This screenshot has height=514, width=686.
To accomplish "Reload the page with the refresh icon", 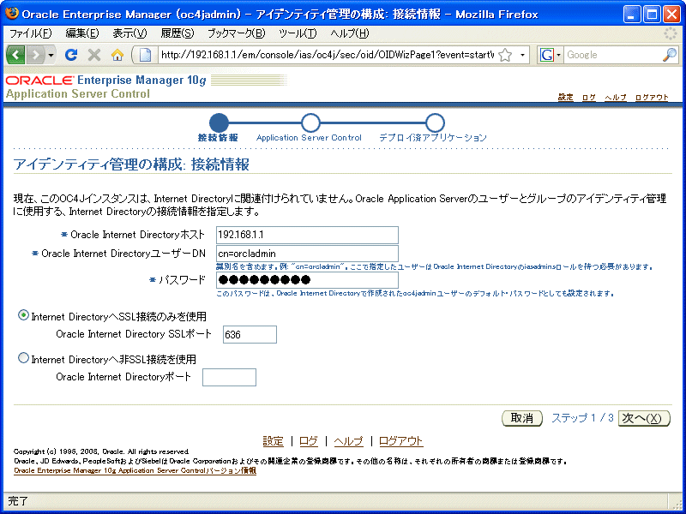I will (x=71, y=55).
